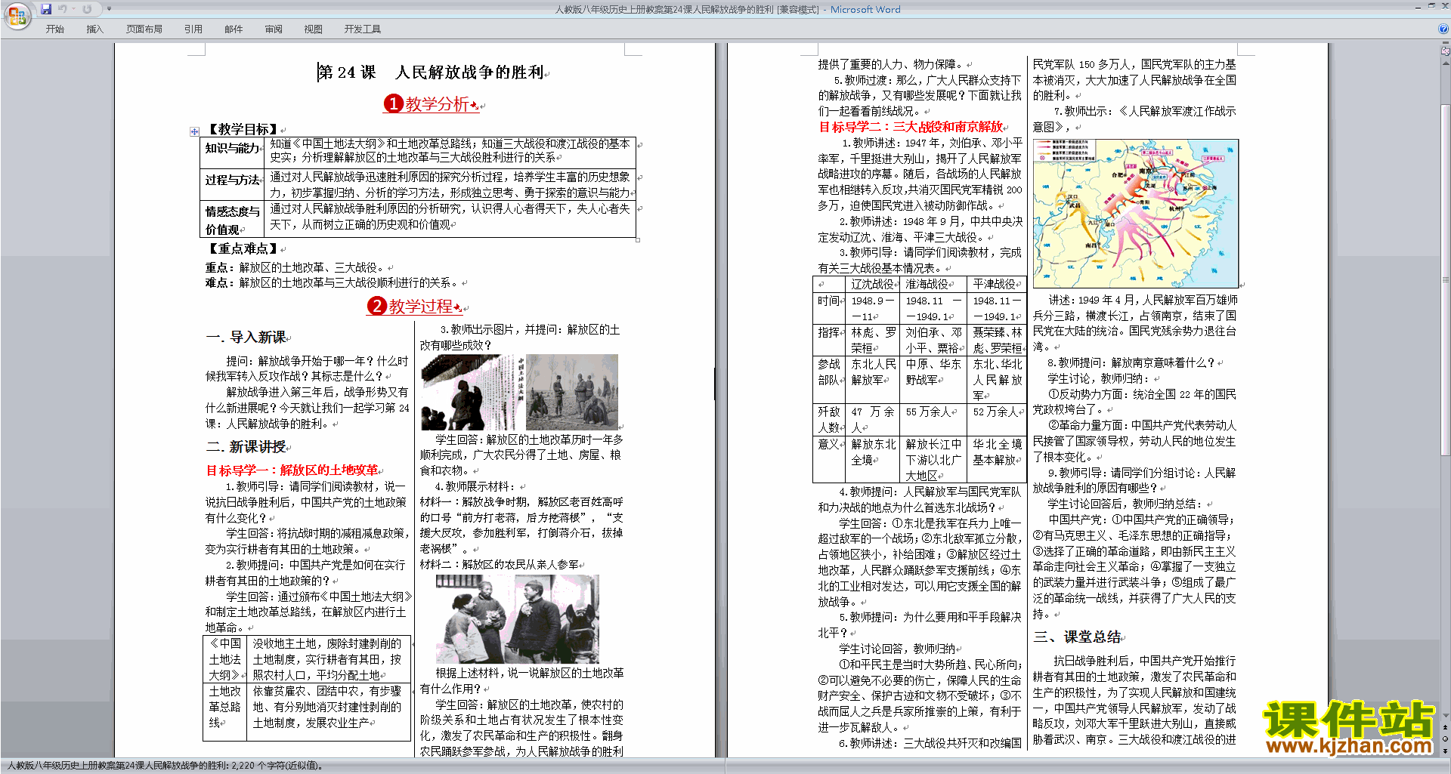1451x774 pixels.
Task: Click the heading 一、导入新课
Action: pos(246,337)
